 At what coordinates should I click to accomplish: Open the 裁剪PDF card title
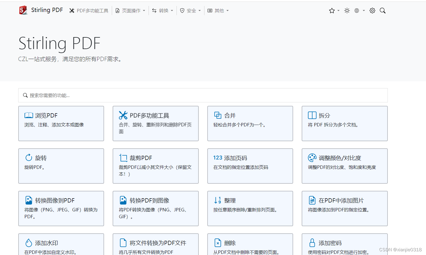coord(141,158)
